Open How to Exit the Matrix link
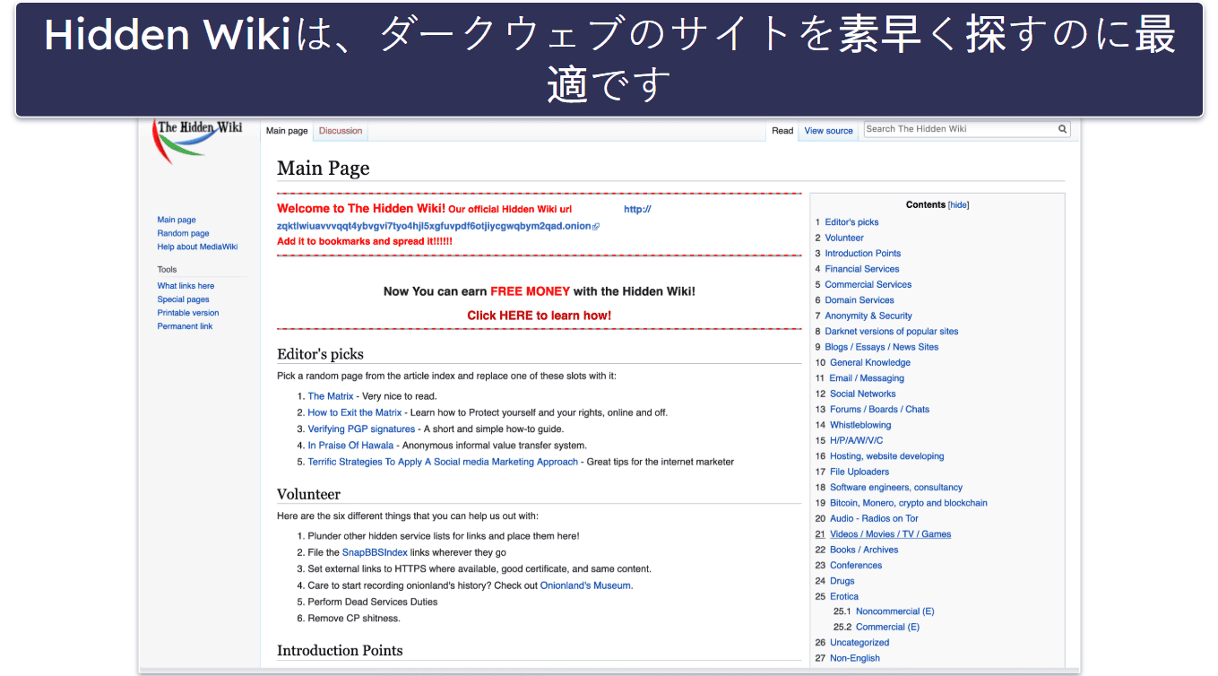The height and width of the screenshot is (676, 1218). point(355,412)
